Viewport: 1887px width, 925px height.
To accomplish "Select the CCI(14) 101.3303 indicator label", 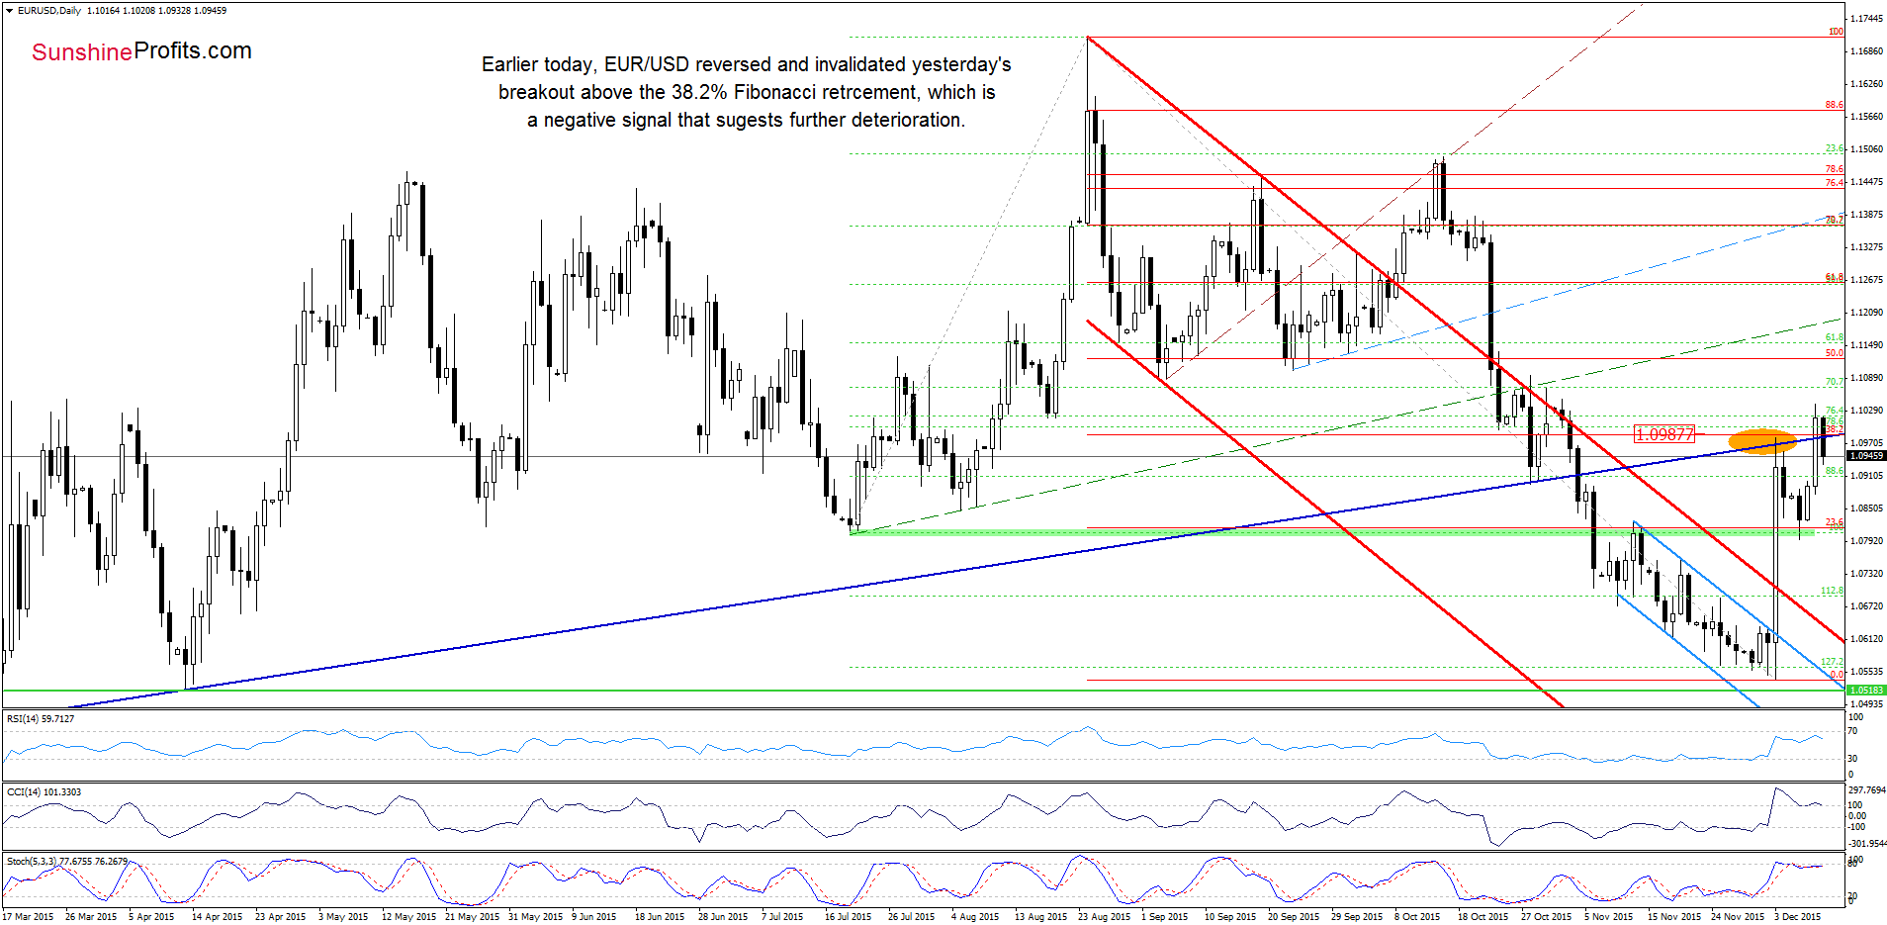I will 44,792.
